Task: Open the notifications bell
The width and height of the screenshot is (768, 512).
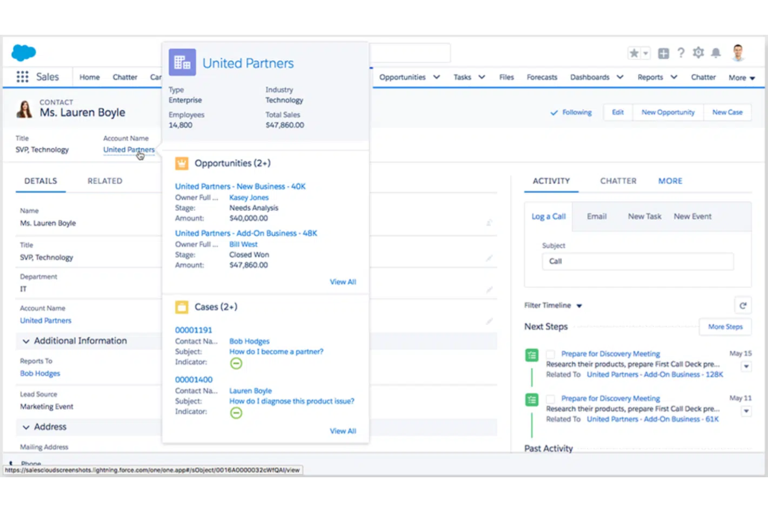Action: [x=716, y=52]
